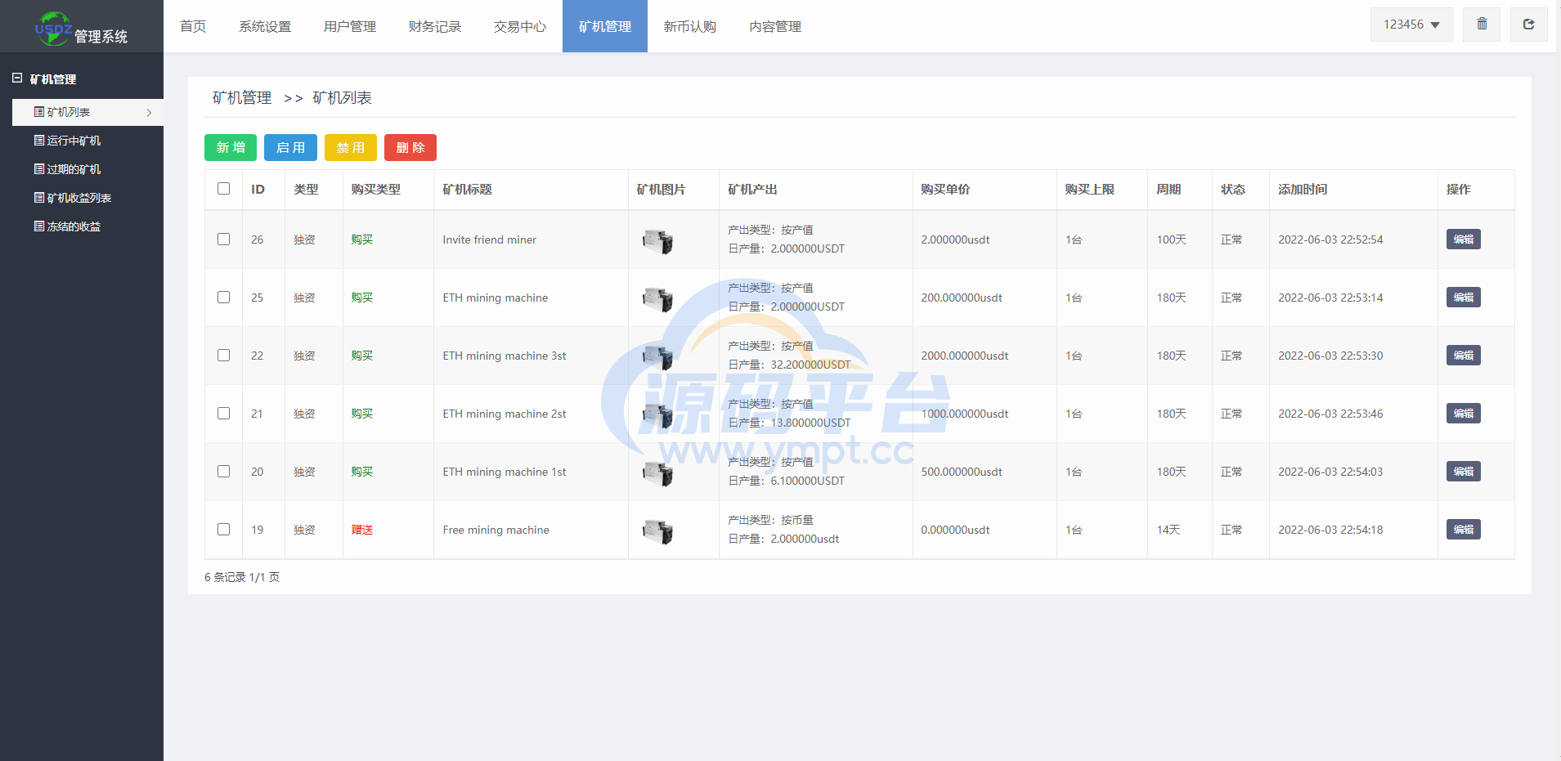Open the 123456 user dropdown
This screenshot has width=1561, height=761.
(x=1411, y=25)
